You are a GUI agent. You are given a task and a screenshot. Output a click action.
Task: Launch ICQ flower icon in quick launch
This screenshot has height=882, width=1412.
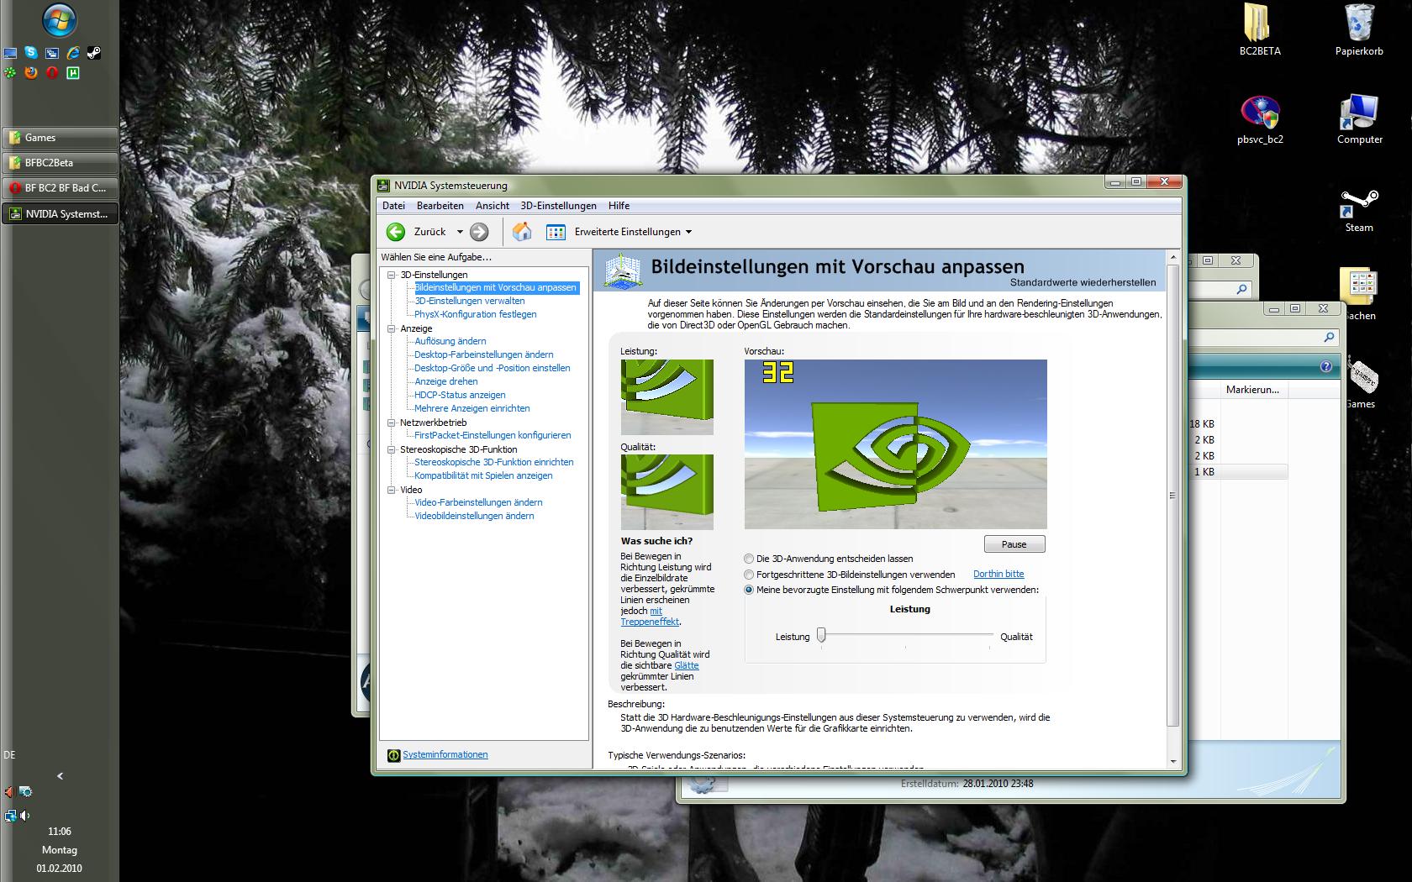point(10,73)
